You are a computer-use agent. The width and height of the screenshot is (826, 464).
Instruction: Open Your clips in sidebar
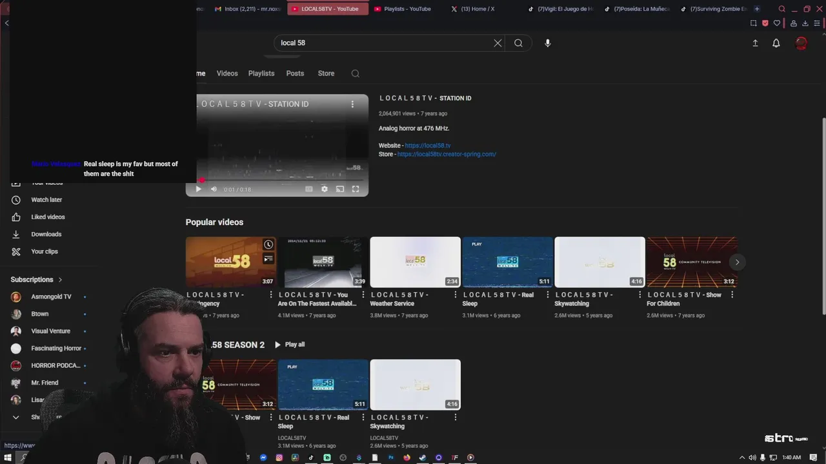tap(45, 251)
